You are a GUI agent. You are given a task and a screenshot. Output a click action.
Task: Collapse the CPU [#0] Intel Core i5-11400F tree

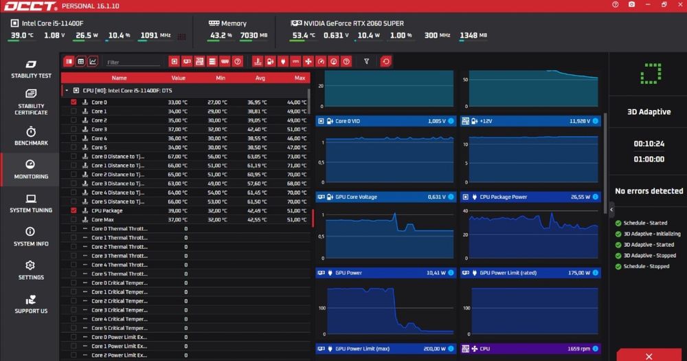[x=67, y=91]
